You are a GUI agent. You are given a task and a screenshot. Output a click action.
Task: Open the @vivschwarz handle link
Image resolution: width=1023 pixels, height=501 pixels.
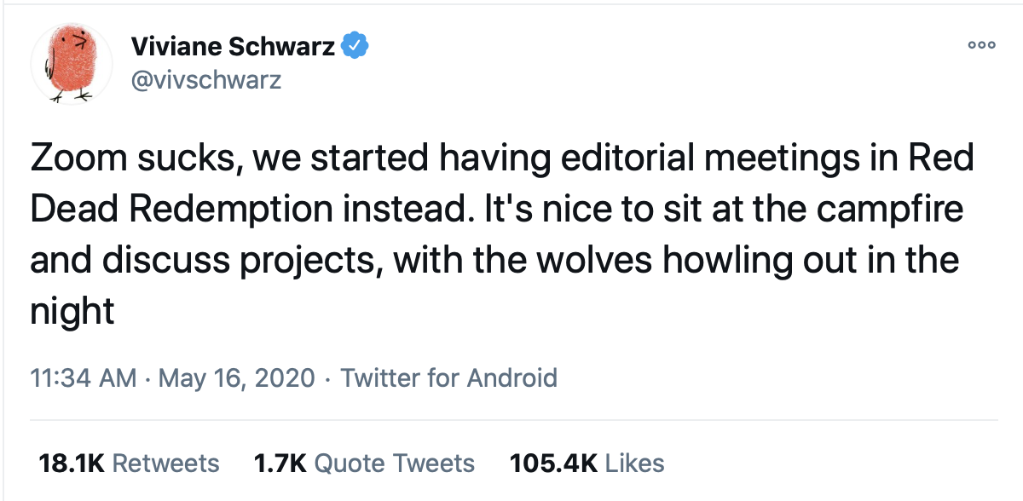[205, 80]
